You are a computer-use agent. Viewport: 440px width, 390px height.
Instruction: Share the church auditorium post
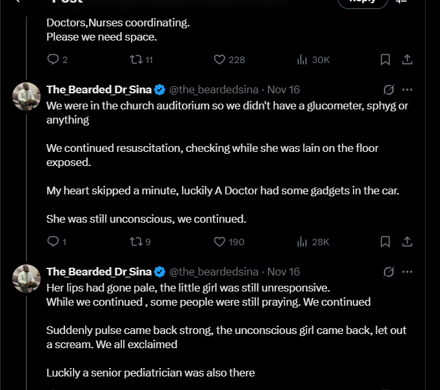pos(407,242)
